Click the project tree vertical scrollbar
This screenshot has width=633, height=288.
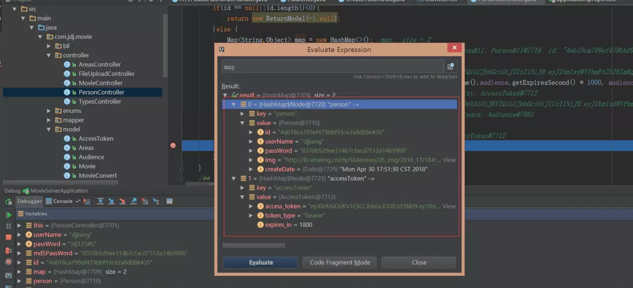(165, 45)
